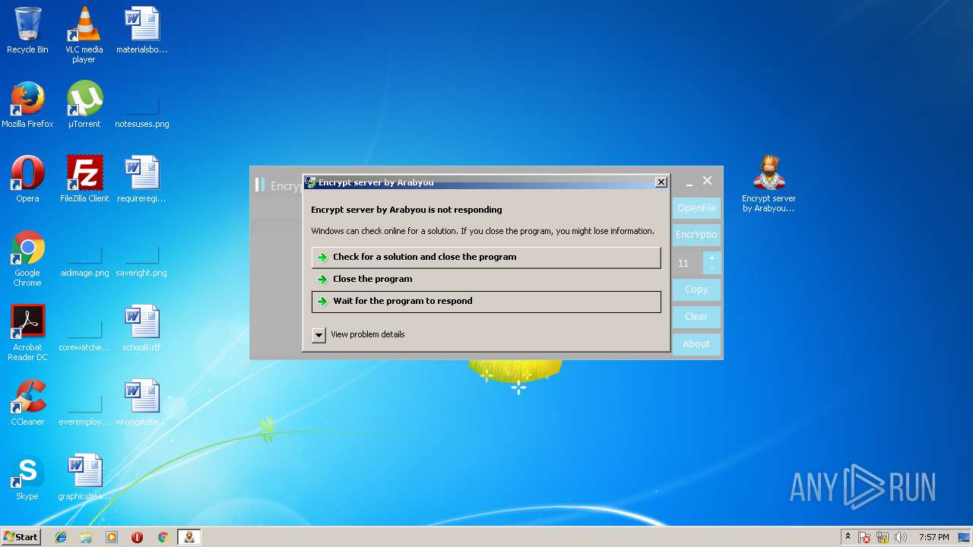
Task: Open the graphicsbea... Word document
Action: coord(84,477)
